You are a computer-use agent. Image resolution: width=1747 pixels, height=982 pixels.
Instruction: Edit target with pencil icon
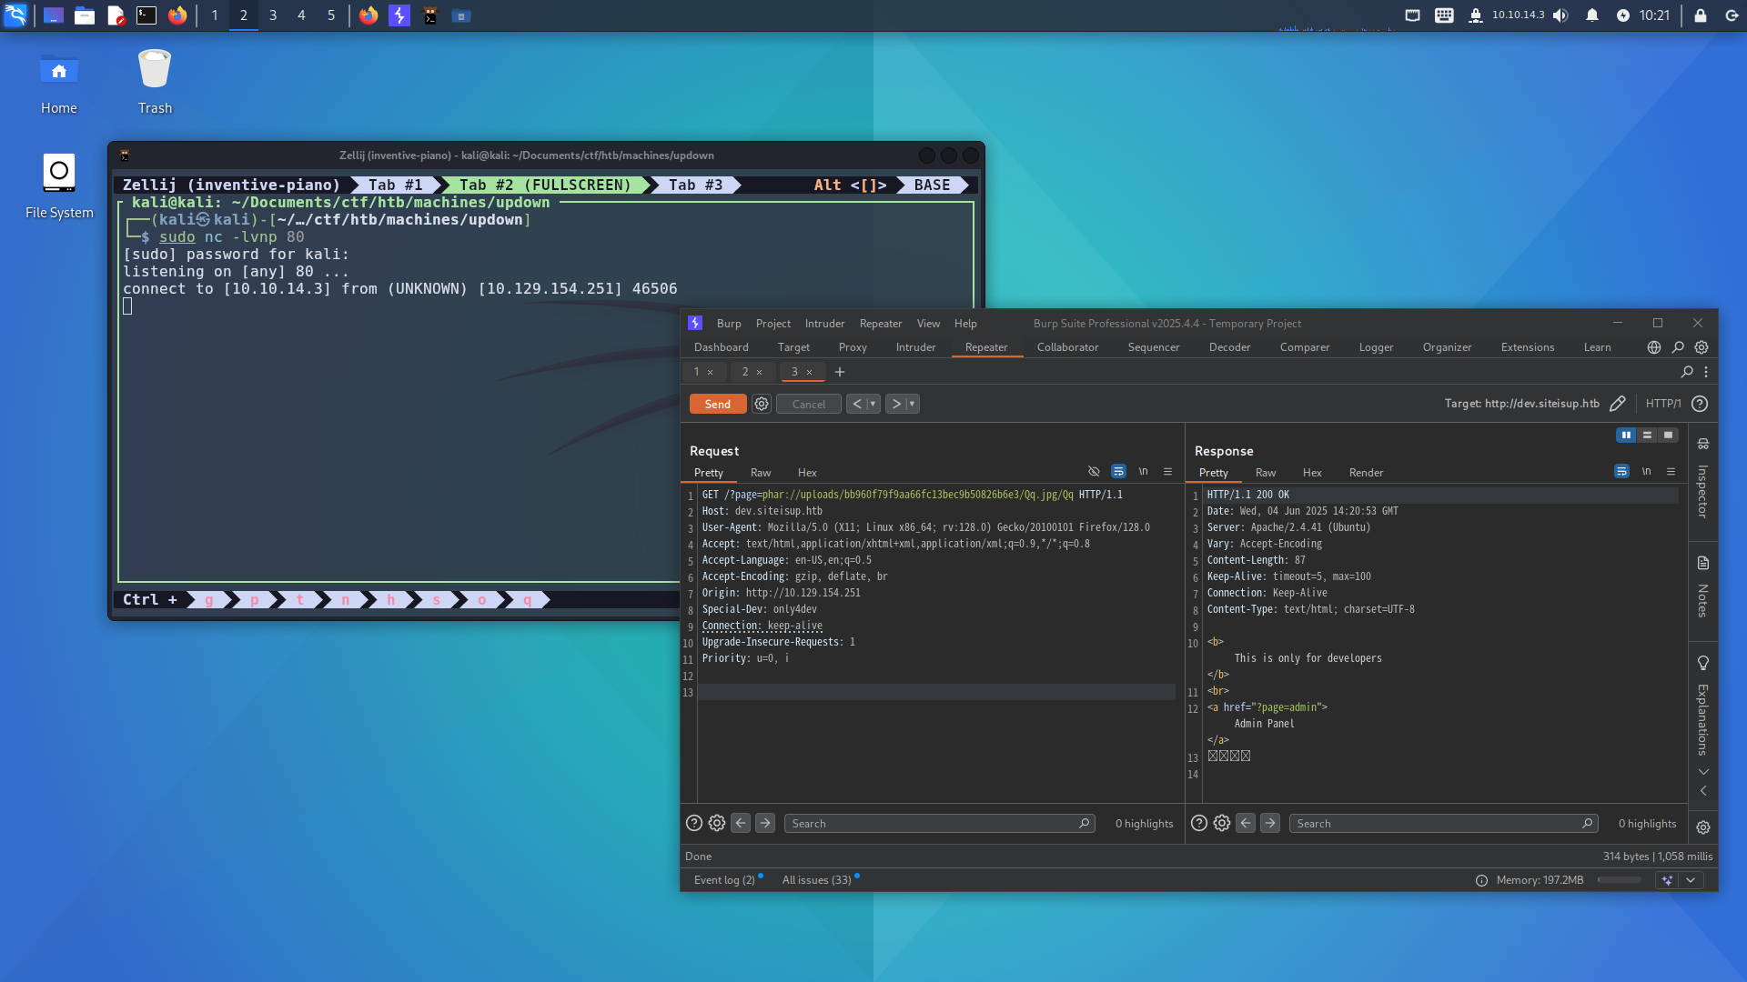1617,404
